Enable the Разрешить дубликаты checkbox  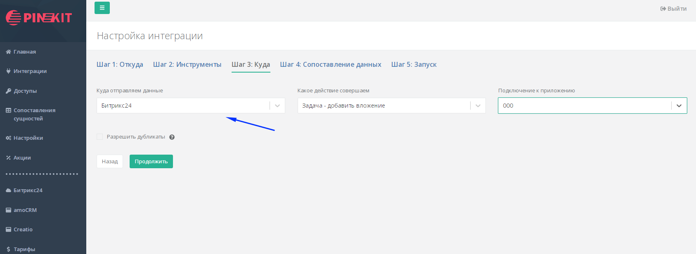coord(100,137)
